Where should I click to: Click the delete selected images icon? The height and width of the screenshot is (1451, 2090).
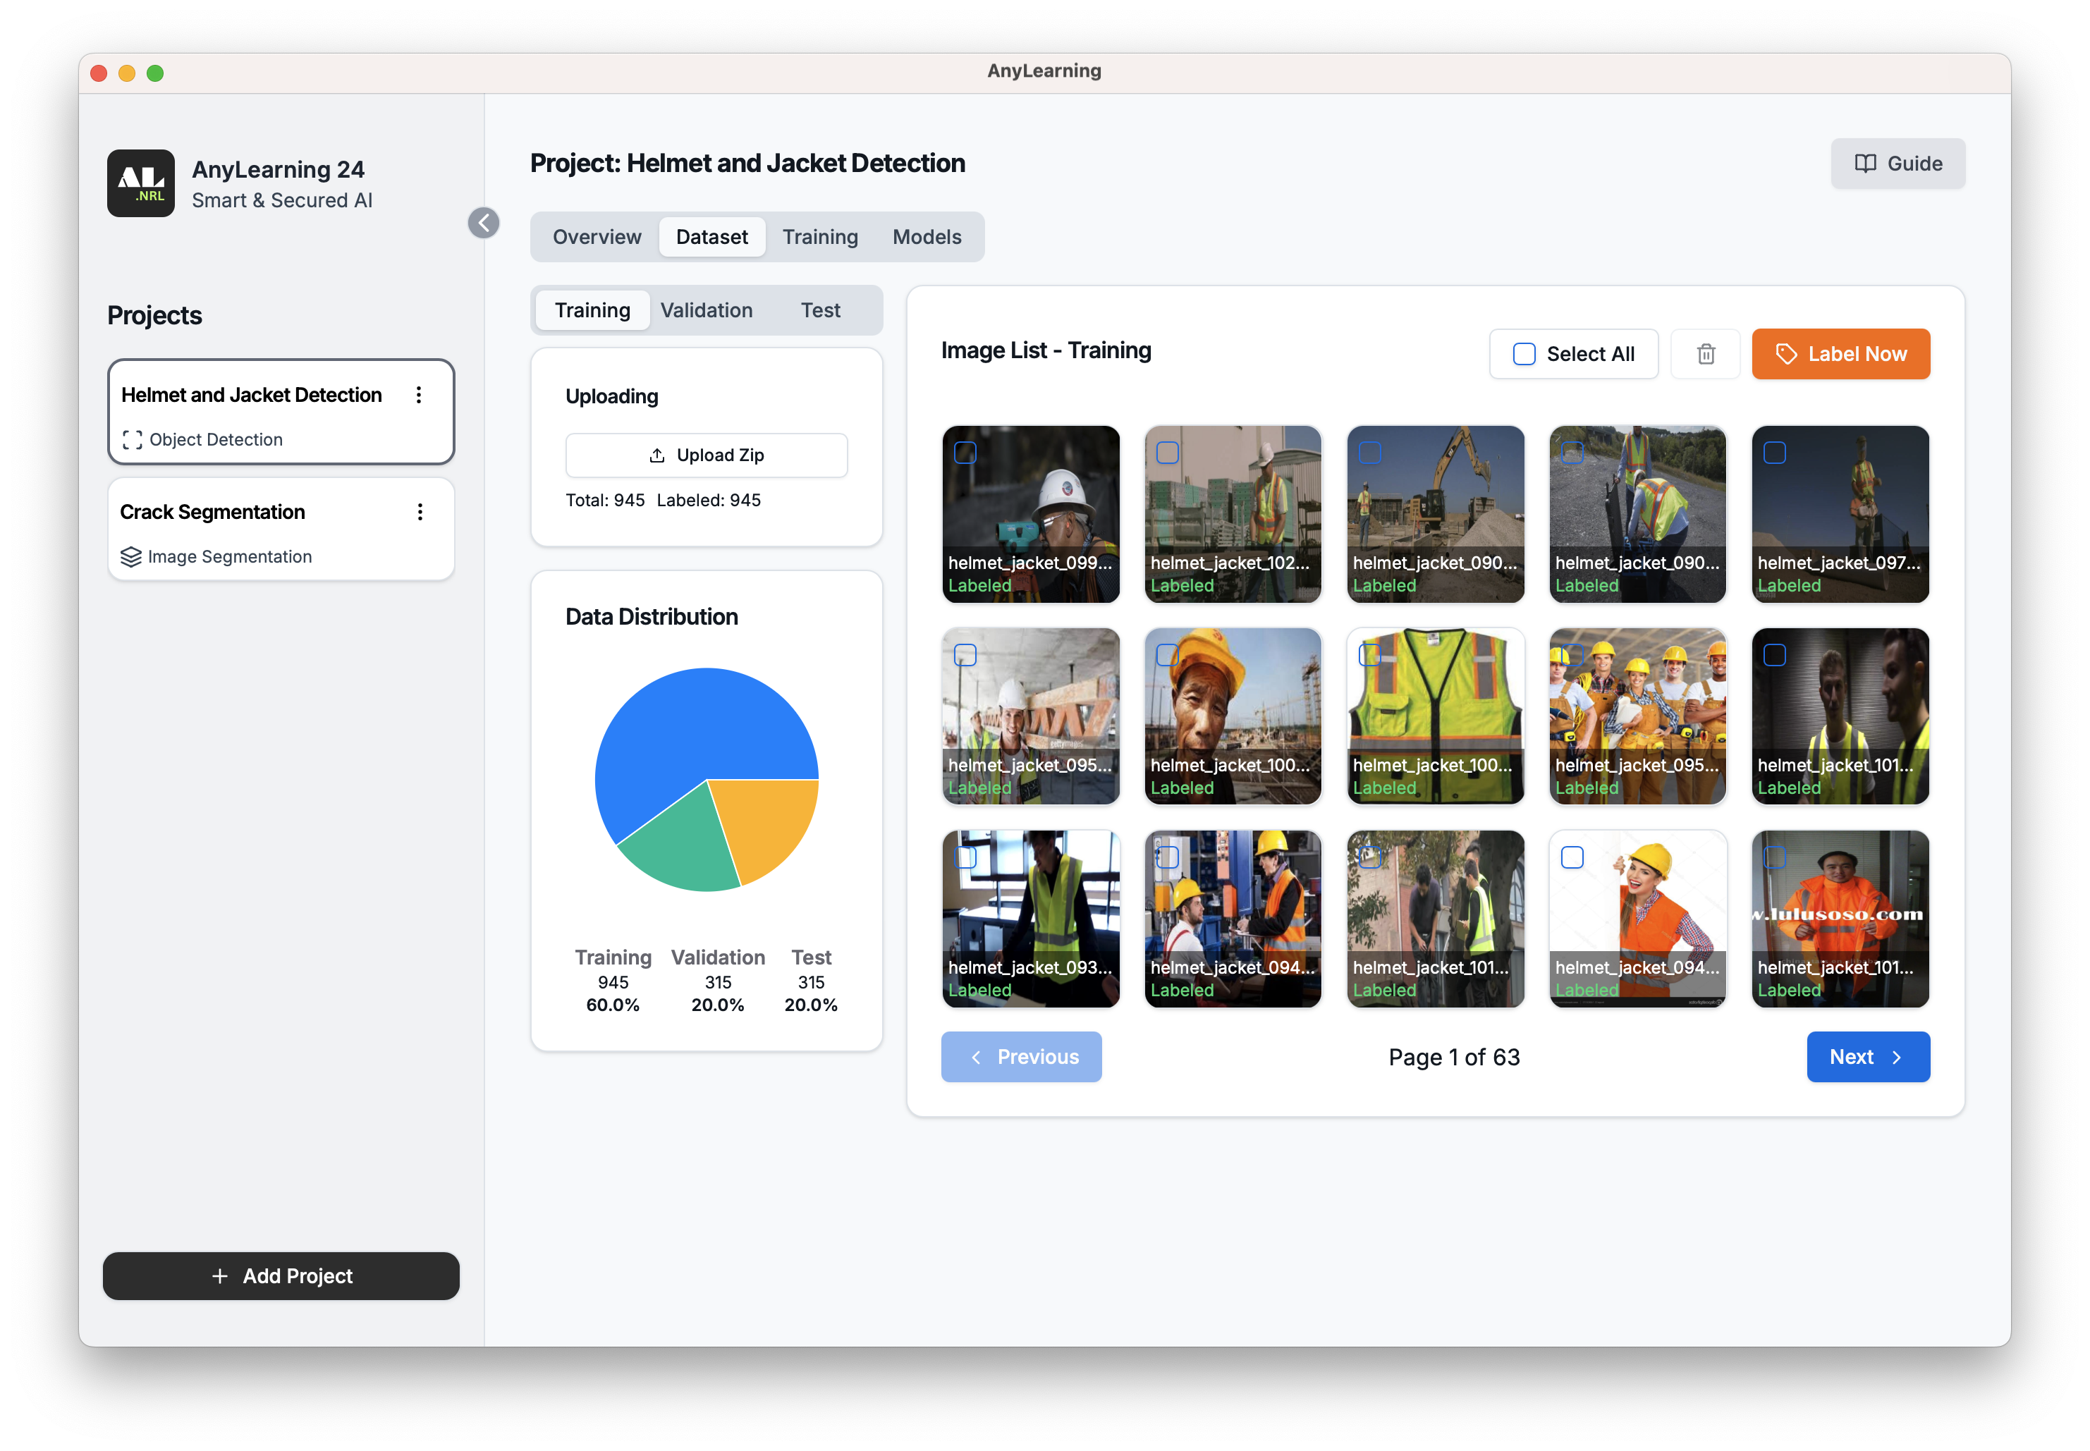point(1706,354)
